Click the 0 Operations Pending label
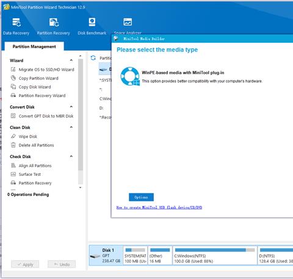The image size is (293, 279). 28,194
